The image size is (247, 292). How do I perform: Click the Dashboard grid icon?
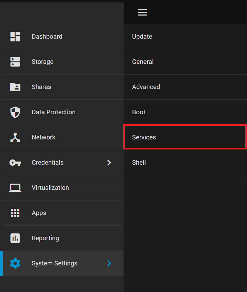click(x=15, y=37)
